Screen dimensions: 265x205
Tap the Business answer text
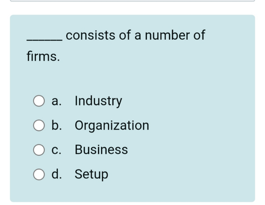[101, 150]
